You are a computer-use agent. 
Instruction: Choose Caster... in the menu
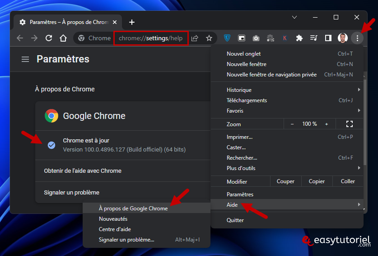tap(287, 147)
